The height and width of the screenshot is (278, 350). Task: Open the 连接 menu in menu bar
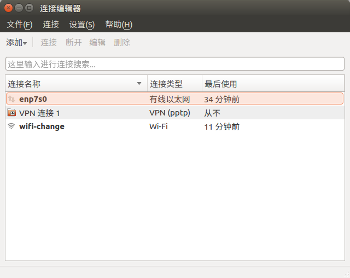[51, 25]
